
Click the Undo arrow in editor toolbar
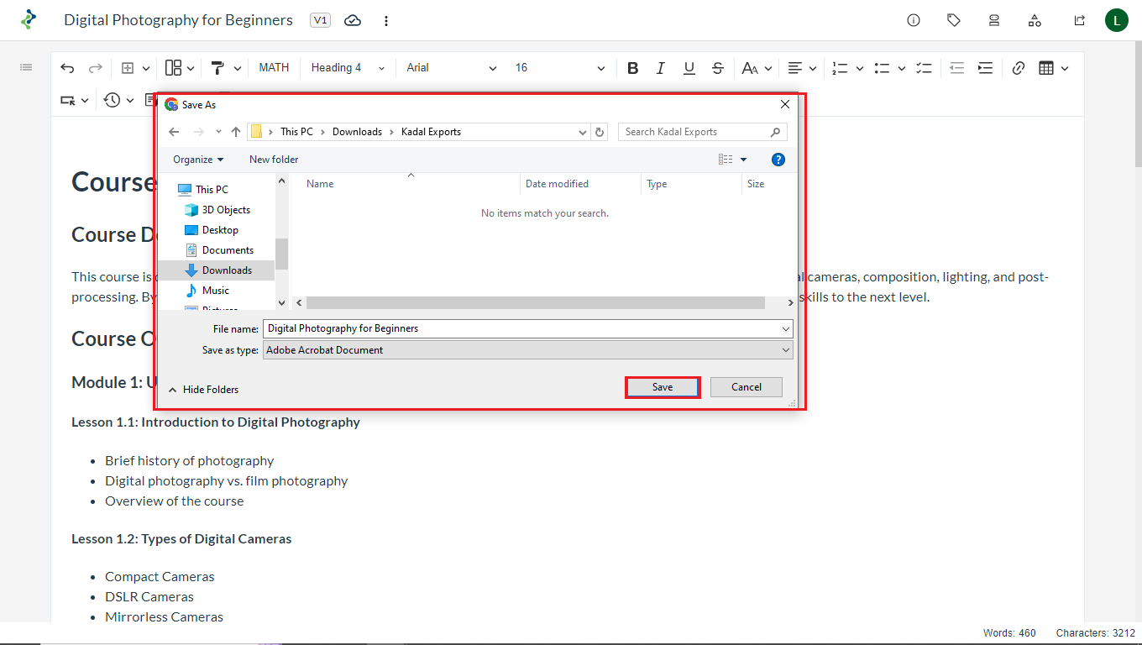point(67,68)
